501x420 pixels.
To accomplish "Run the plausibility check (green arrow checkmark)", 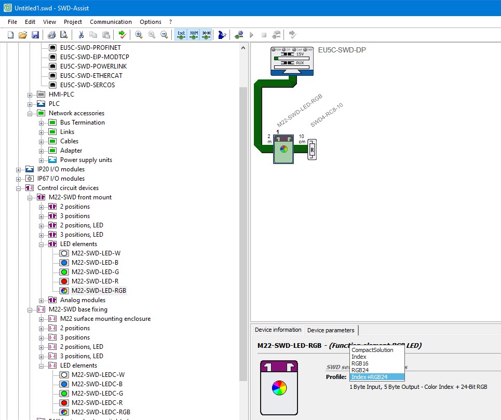I will tap(123, 34).
